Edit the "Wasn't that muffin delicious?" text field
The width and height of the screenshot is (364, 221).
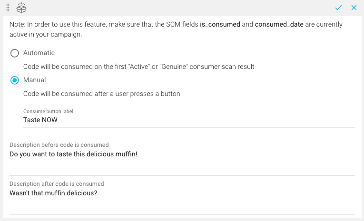[x=182, y=194]
